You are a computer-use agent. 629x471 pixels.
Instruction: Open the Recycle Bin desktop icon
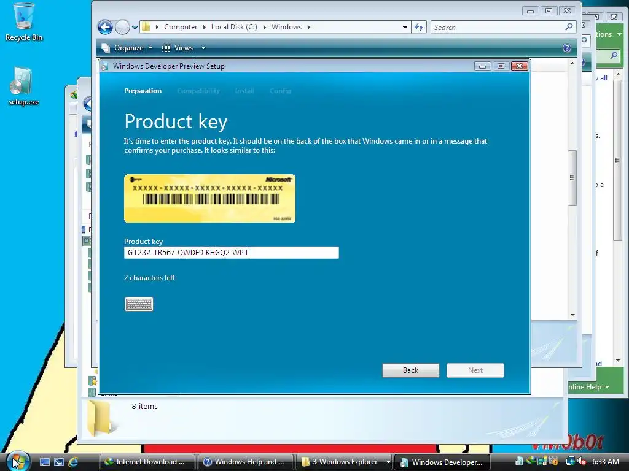point(23,22)
